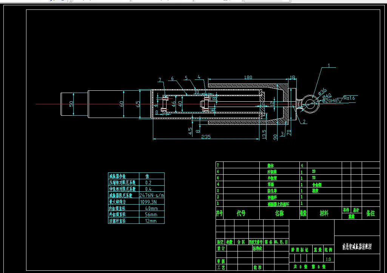This screenshot has height=273, width=387.
Task: Select the 235 length dimension below the cylinder
Action: point(206,137)
